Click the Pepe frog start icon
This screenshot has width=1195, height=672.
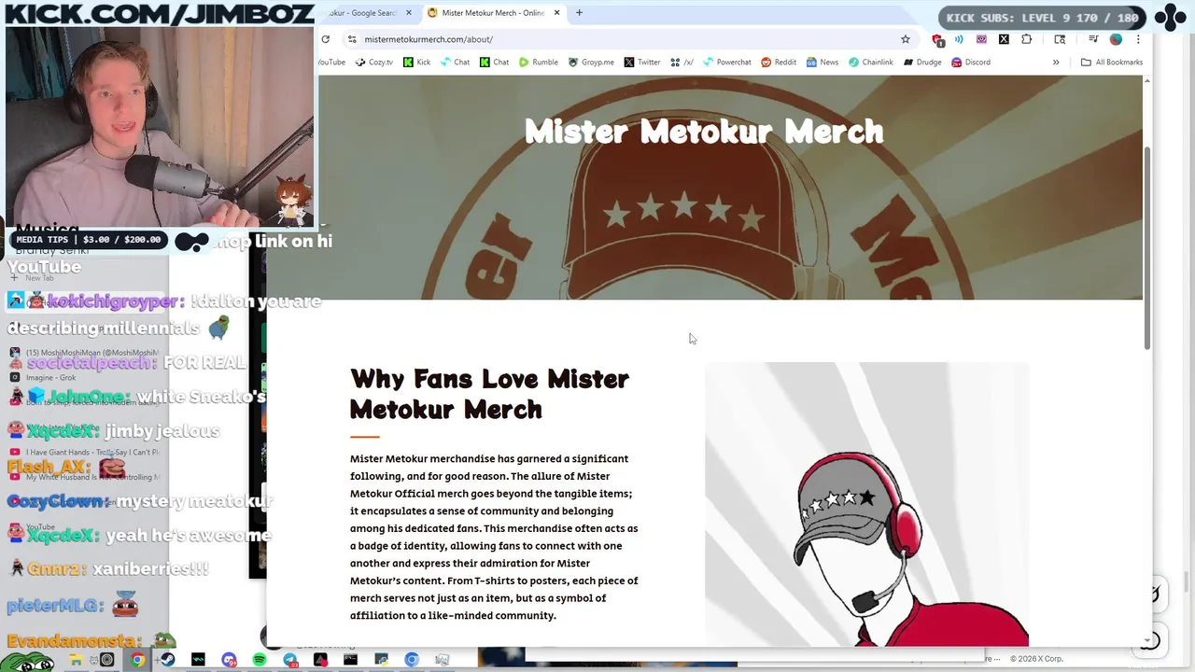tap(26, 662)
